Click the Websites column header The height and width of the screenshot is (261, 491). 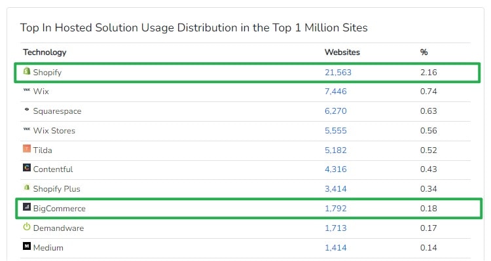tap(342, 52)
